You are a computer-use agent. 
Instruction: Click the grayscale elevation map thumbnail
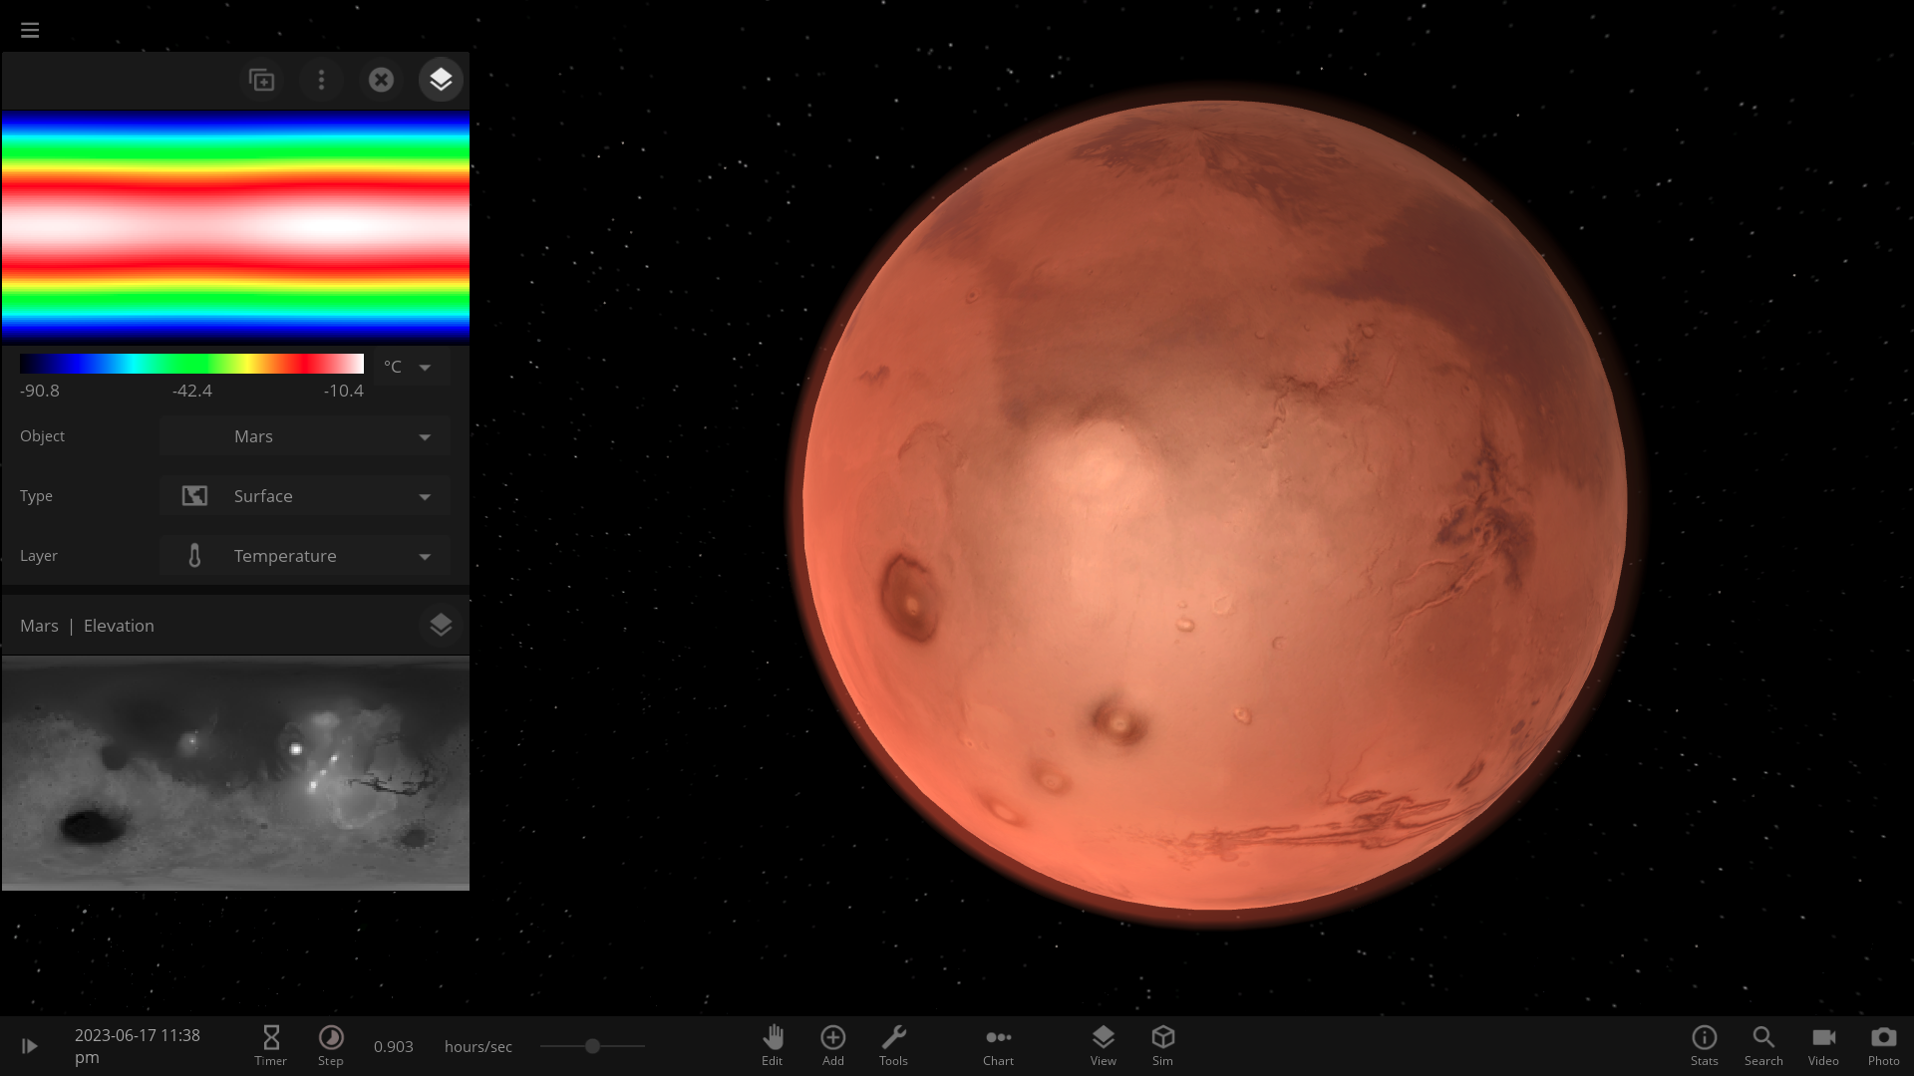click(x=235, y=773)
